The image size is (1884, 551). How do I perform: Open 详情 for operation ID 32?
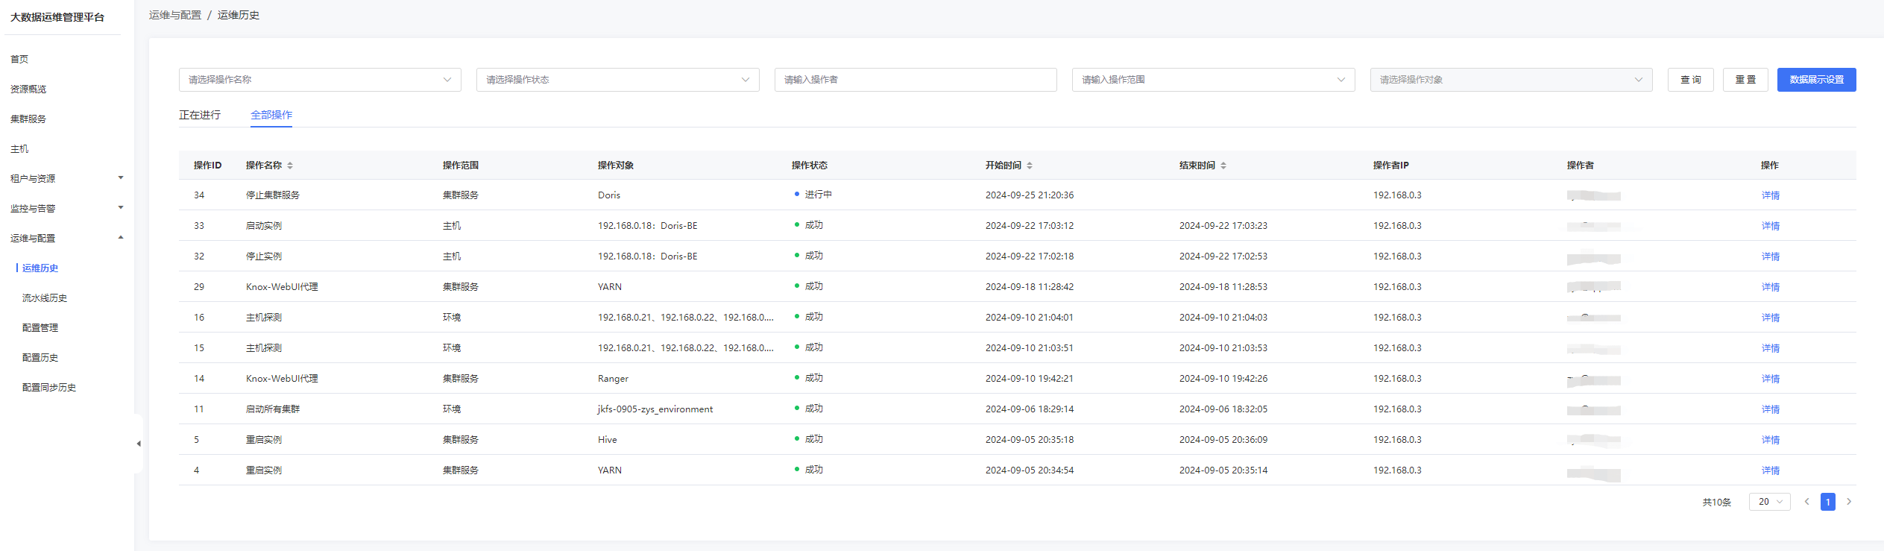click(1771, 256)
